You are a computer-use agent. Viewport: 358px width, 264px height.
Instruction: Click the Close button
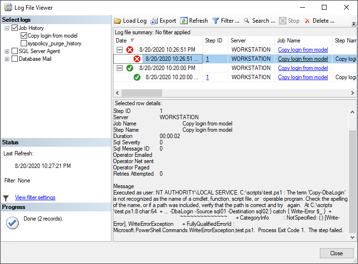click(336, 253)
